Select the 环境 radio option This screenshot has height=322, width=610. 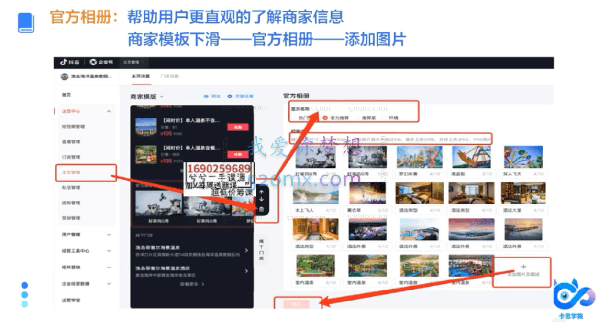384,118
